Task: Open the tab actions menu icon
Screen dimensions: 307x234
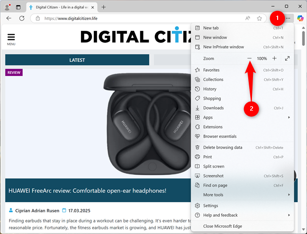Action: [18, 7]
